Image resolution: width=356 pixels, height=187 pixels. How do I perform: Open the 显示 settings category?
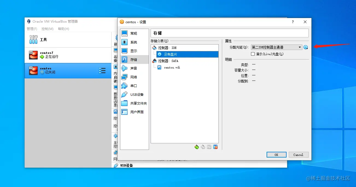point(134,51)
